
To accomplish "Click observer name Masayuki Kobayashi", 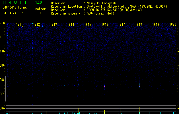I will (x=102, y=3).
